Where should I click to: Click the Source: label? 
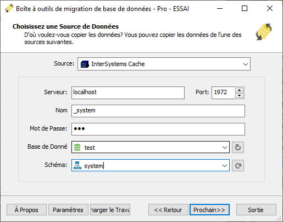pos(64,63)
